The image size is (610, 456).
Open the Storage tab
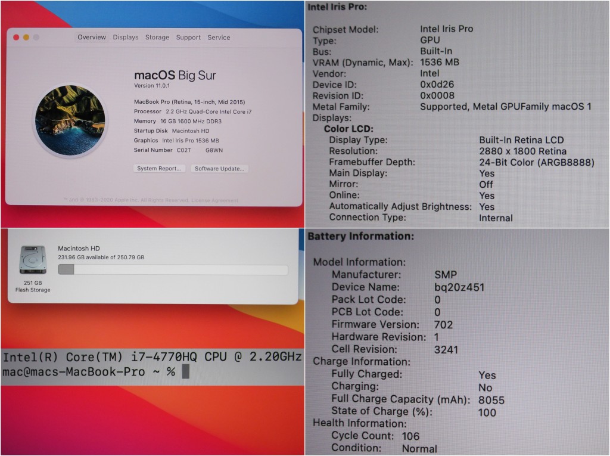coord(157,38)
